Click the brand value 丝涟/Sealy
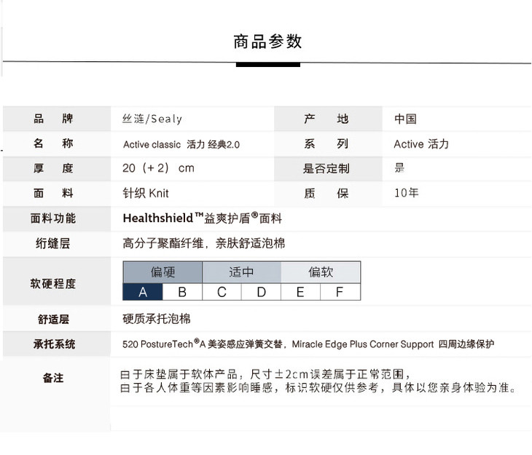This screenshot has width=532, height=455. (152, 119)
